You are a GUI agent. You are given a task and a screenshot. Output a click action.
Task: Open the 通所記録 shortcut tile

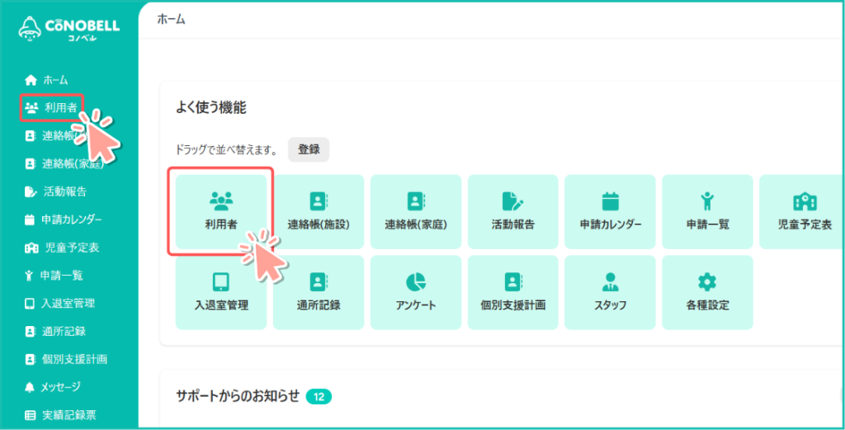[319, 292]
